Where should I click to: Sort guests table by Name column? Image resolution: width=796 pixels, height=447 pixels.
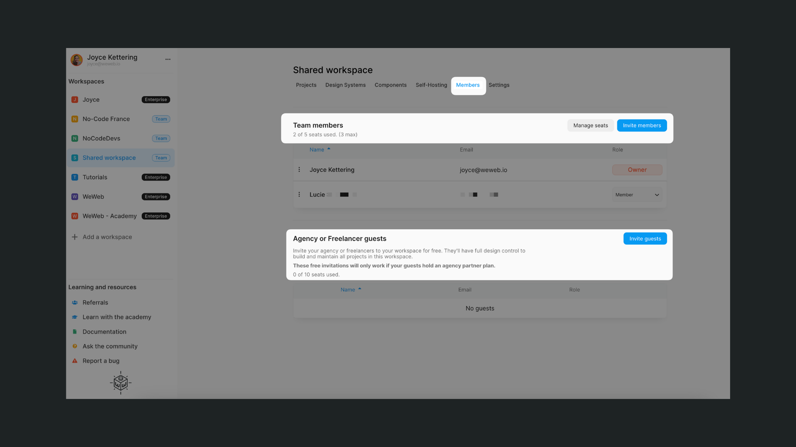[x=348, y=290]
